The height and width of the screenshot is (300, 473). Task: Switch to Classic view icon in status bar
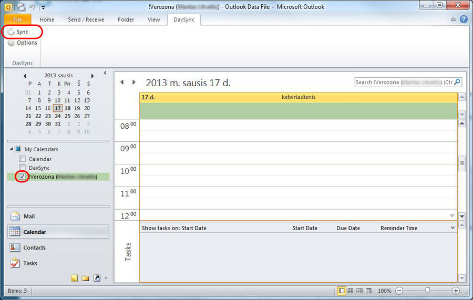click(x=368, y=291)
